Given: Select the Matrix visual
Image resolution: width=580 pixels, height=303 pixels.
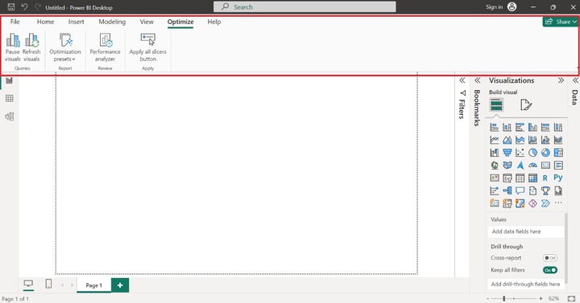Looking at the screenshot, I should pos(532,178).
